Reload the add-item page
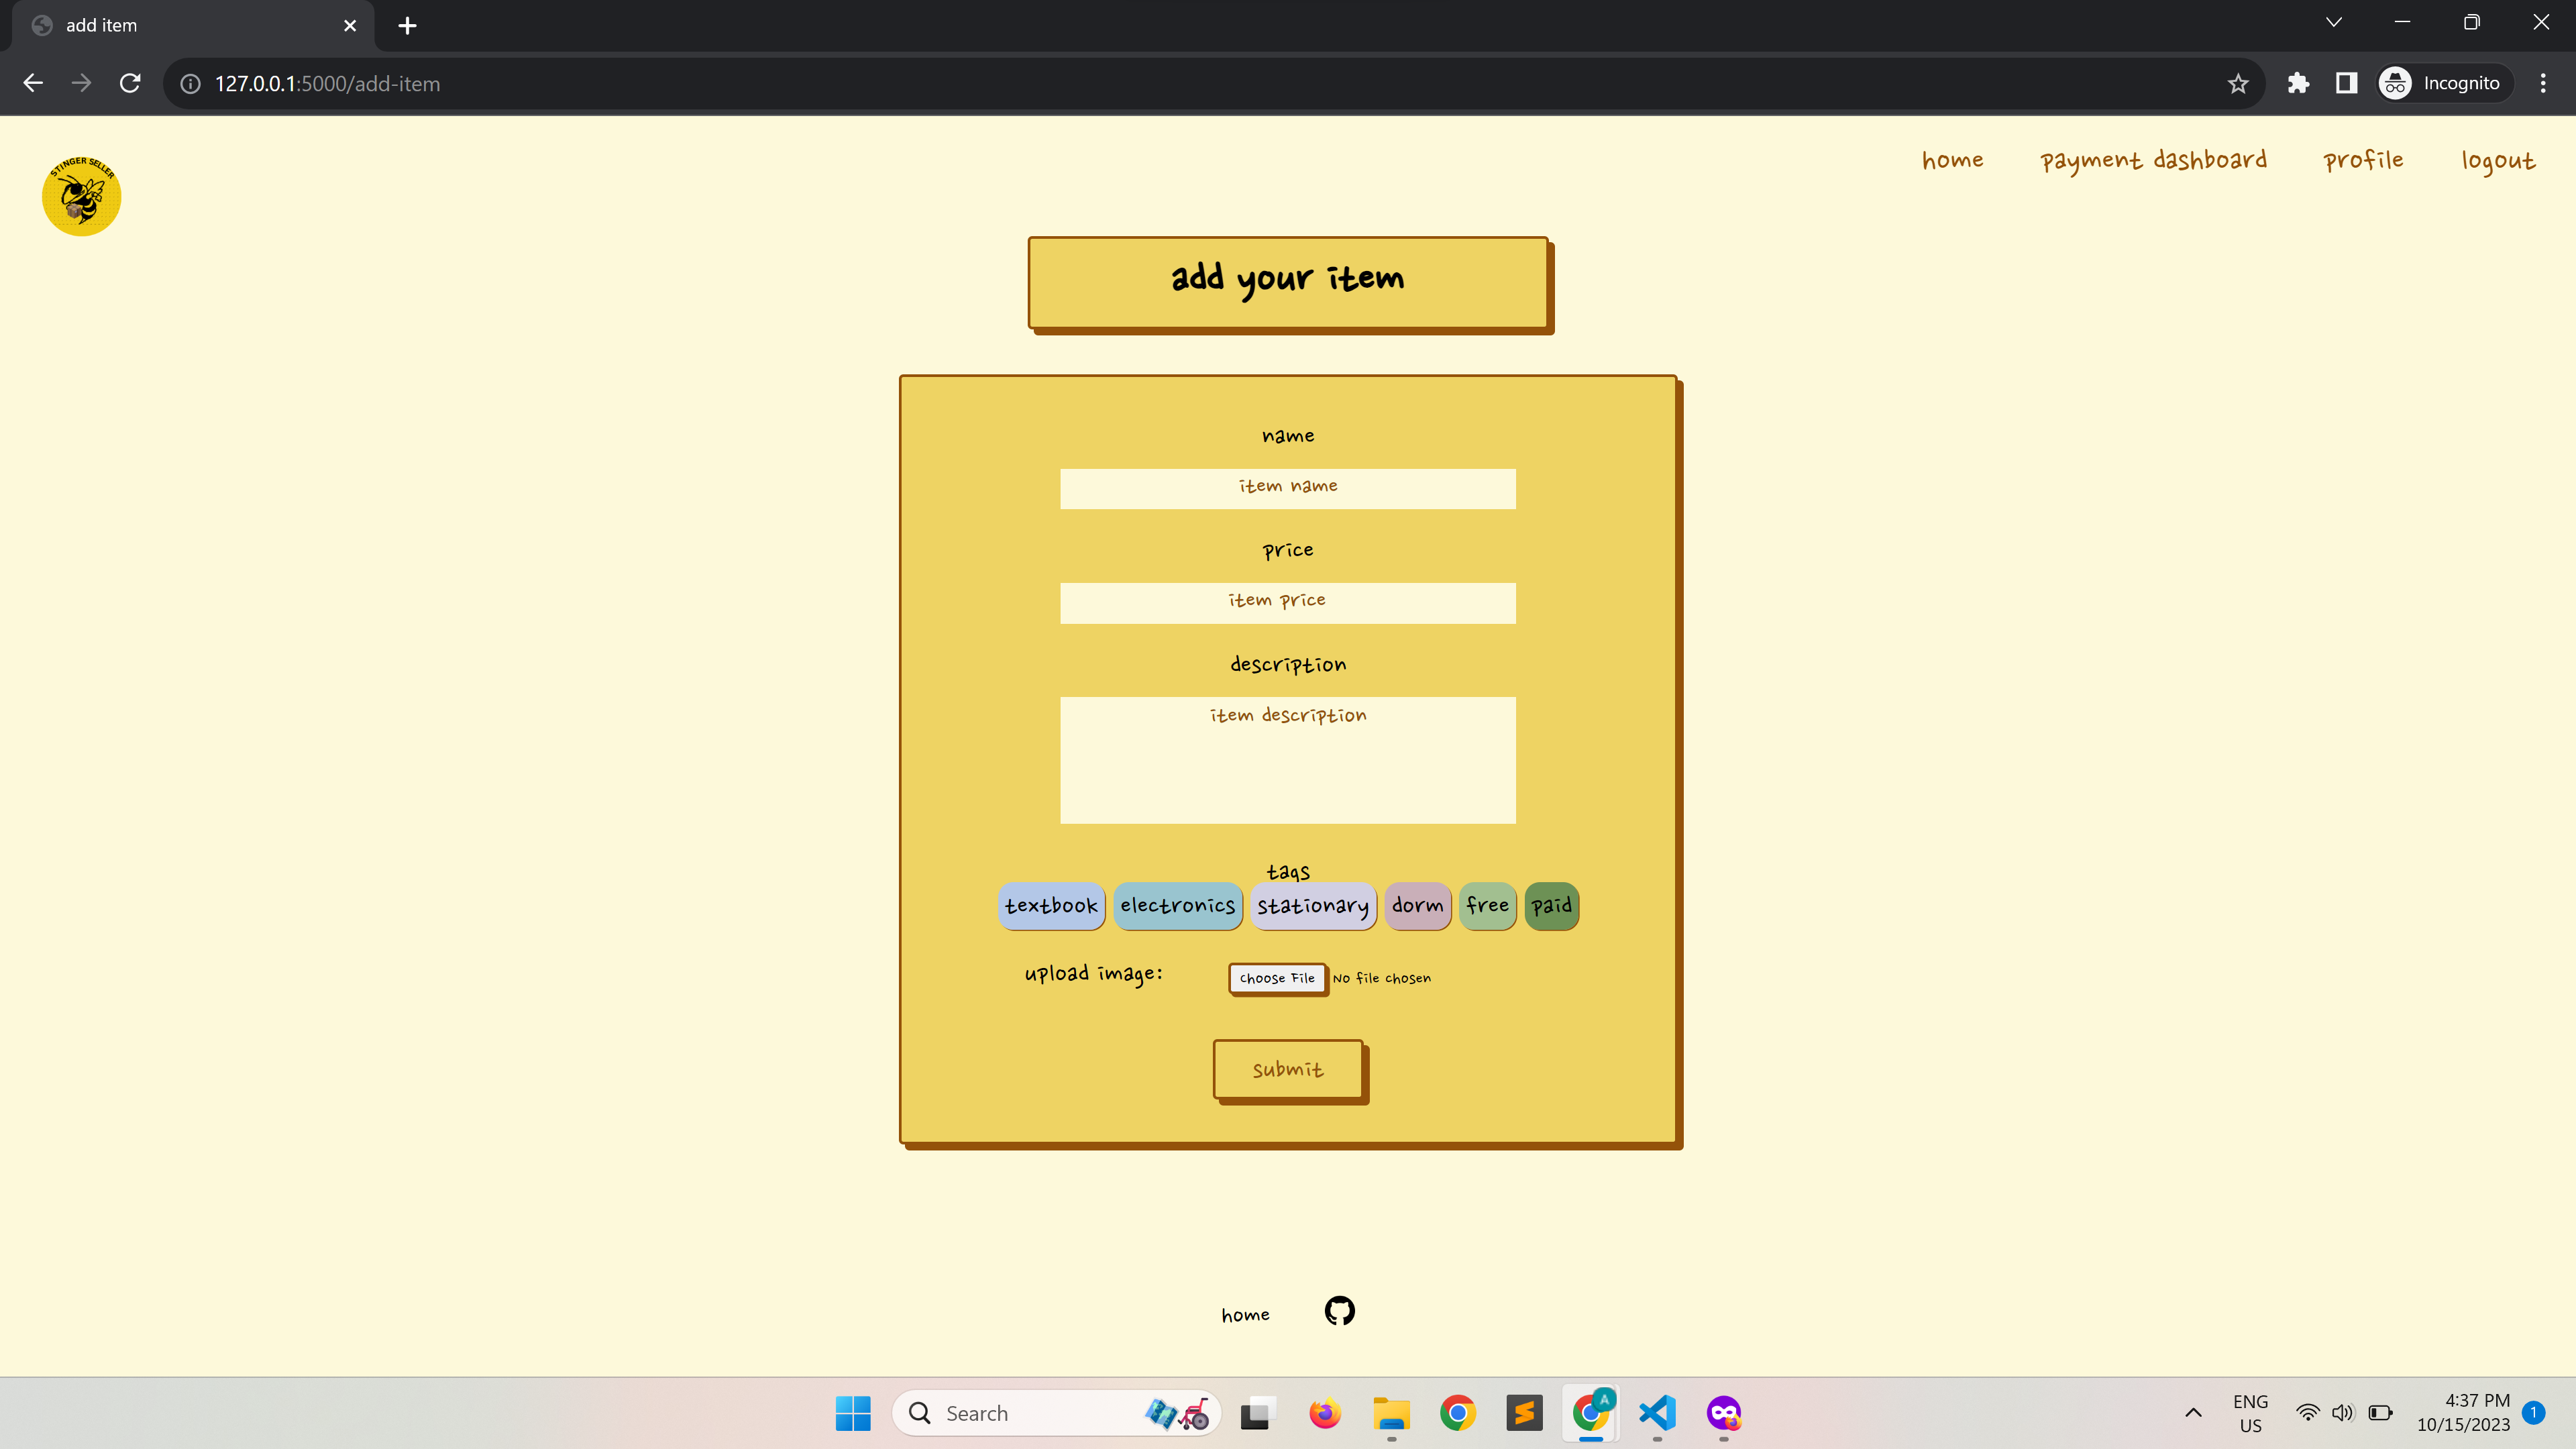Image resolution: width=2576 pixels, height=1449 pixels. (130, 84)
